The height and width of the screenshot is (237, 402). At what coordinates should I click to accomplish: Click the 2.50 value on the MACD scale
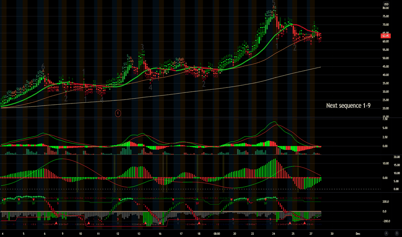point(385,137)
